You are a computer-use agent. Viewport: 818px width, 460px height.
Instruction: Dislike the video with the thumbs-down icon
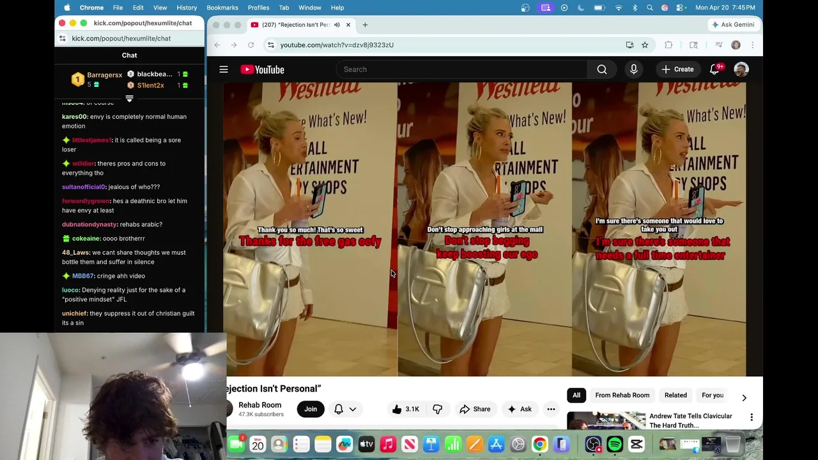coord(438,409)
